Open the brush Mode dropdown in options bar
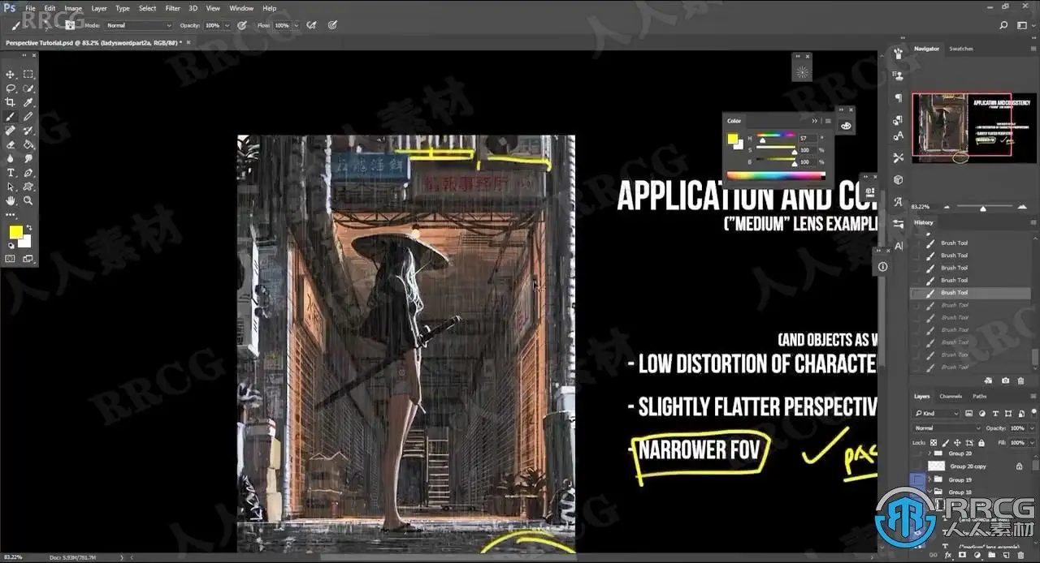 coord(139,25)
